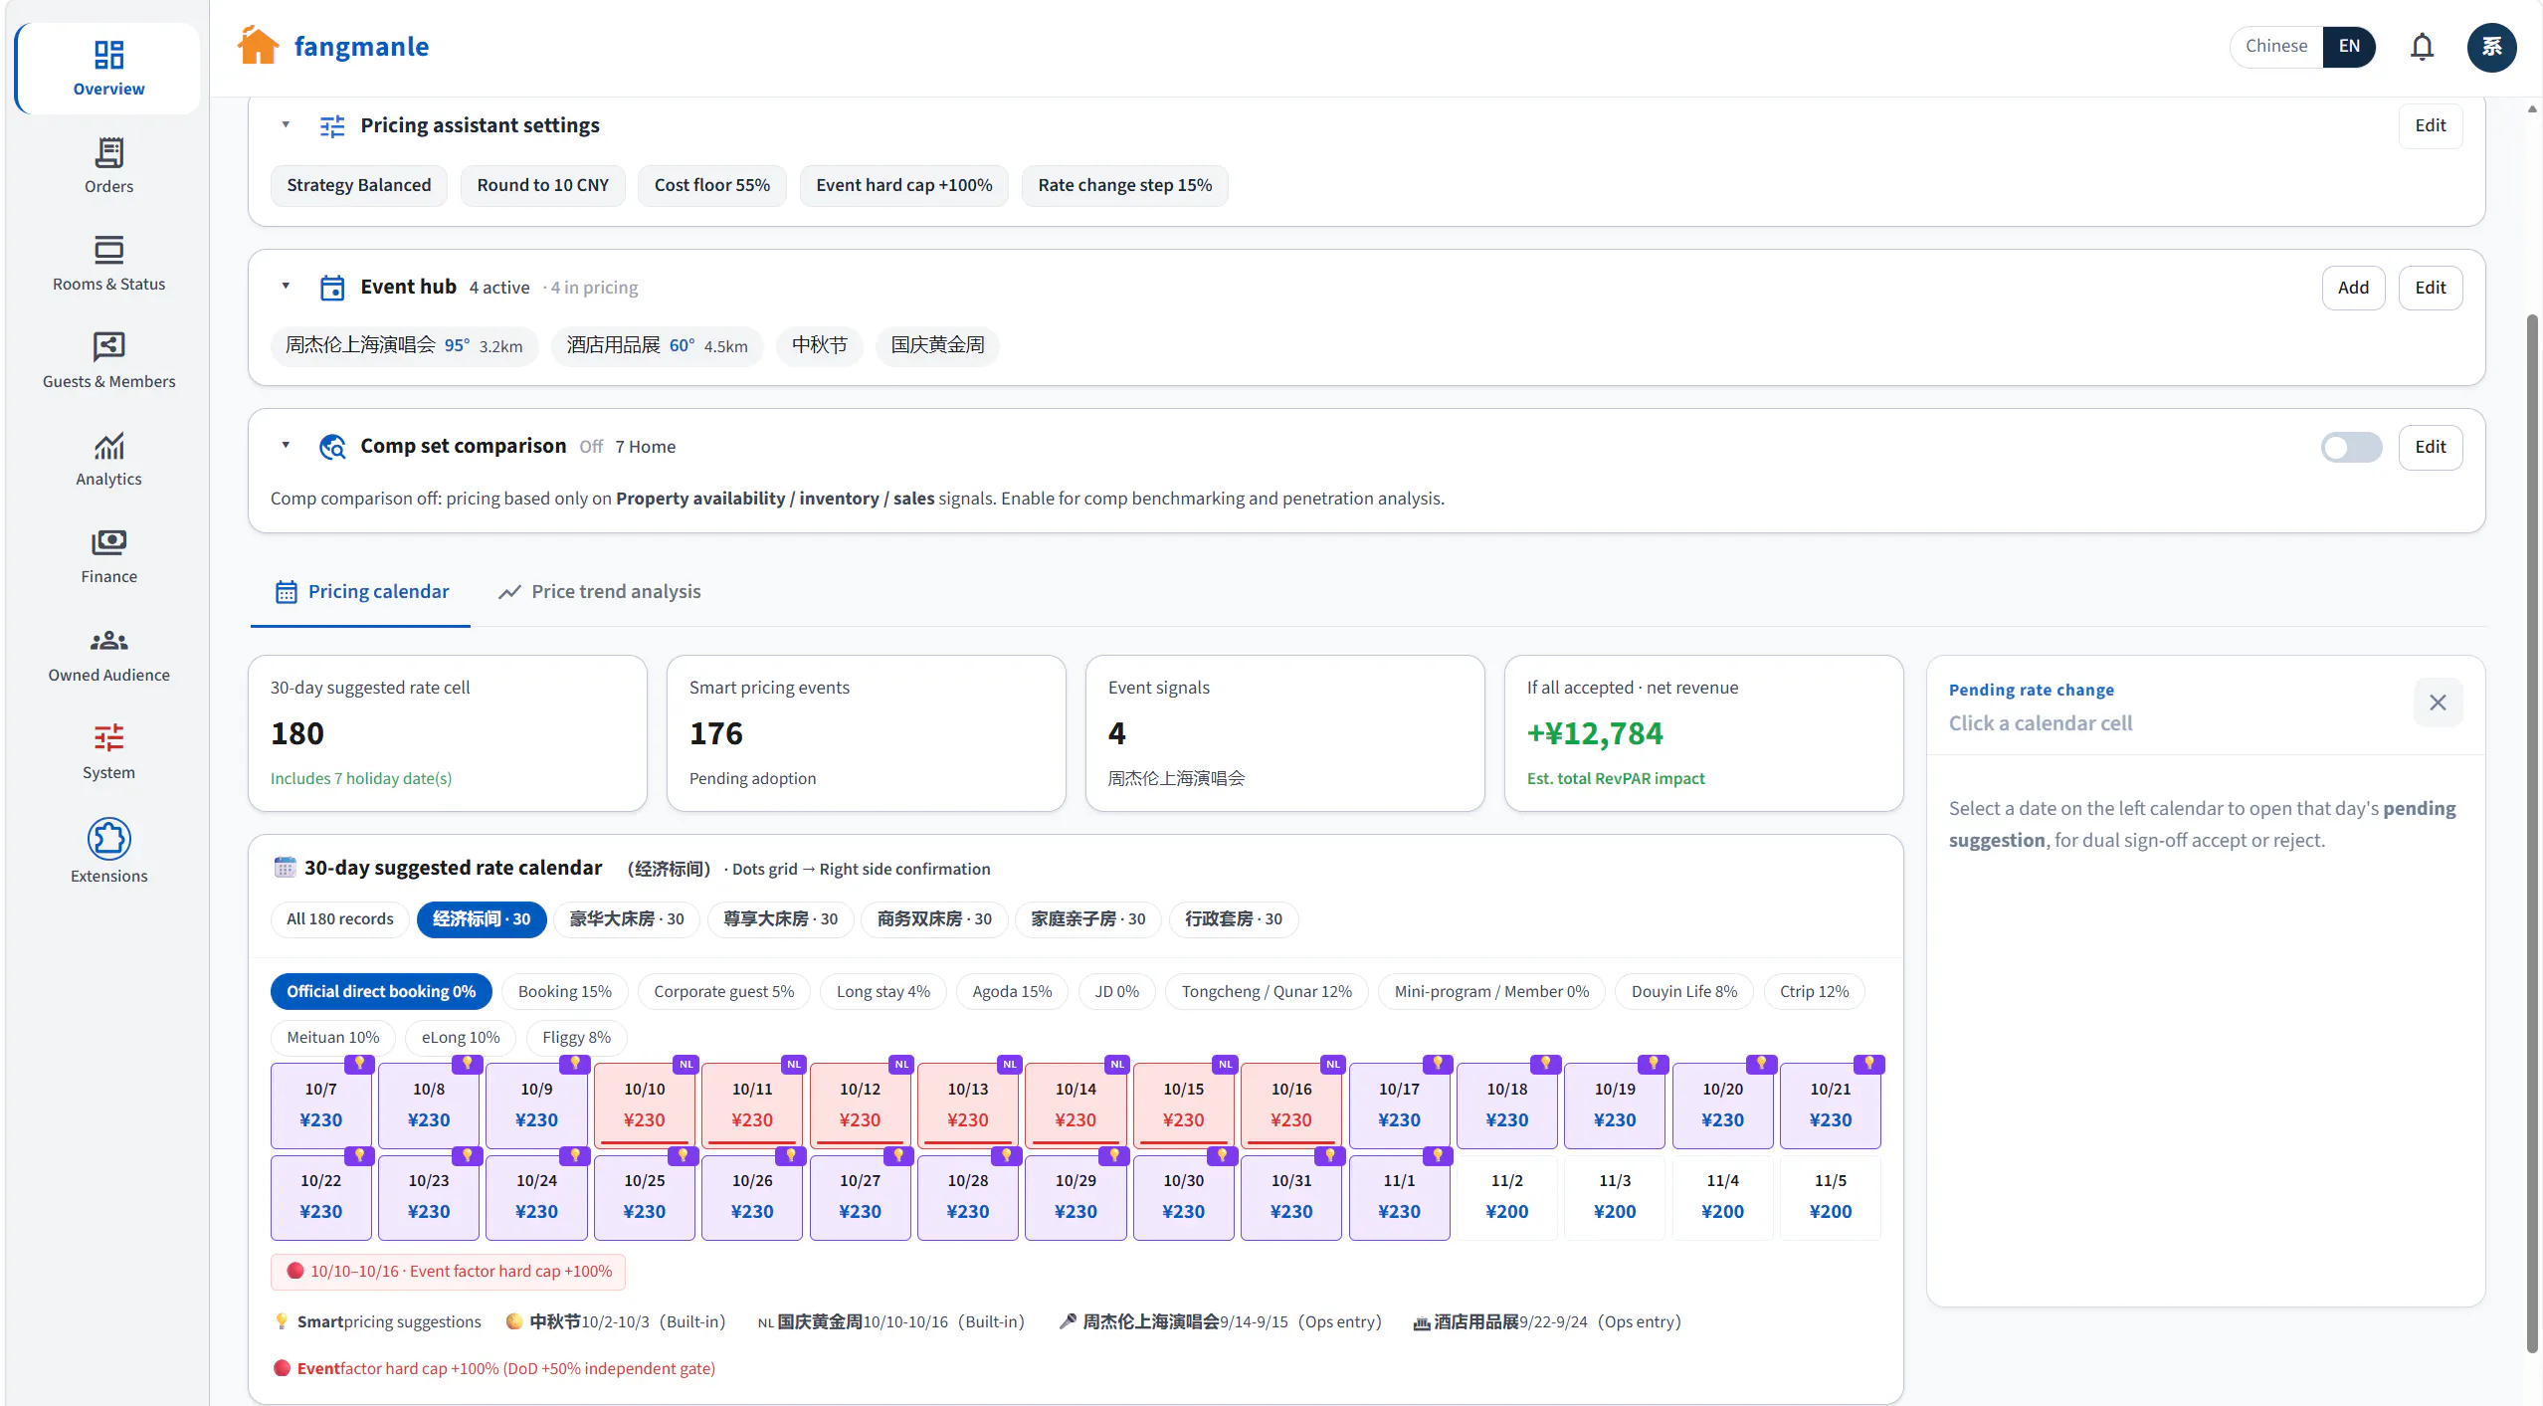
Task: Toggle the Comp set comparison switch
Action: tap(2351, 447)
